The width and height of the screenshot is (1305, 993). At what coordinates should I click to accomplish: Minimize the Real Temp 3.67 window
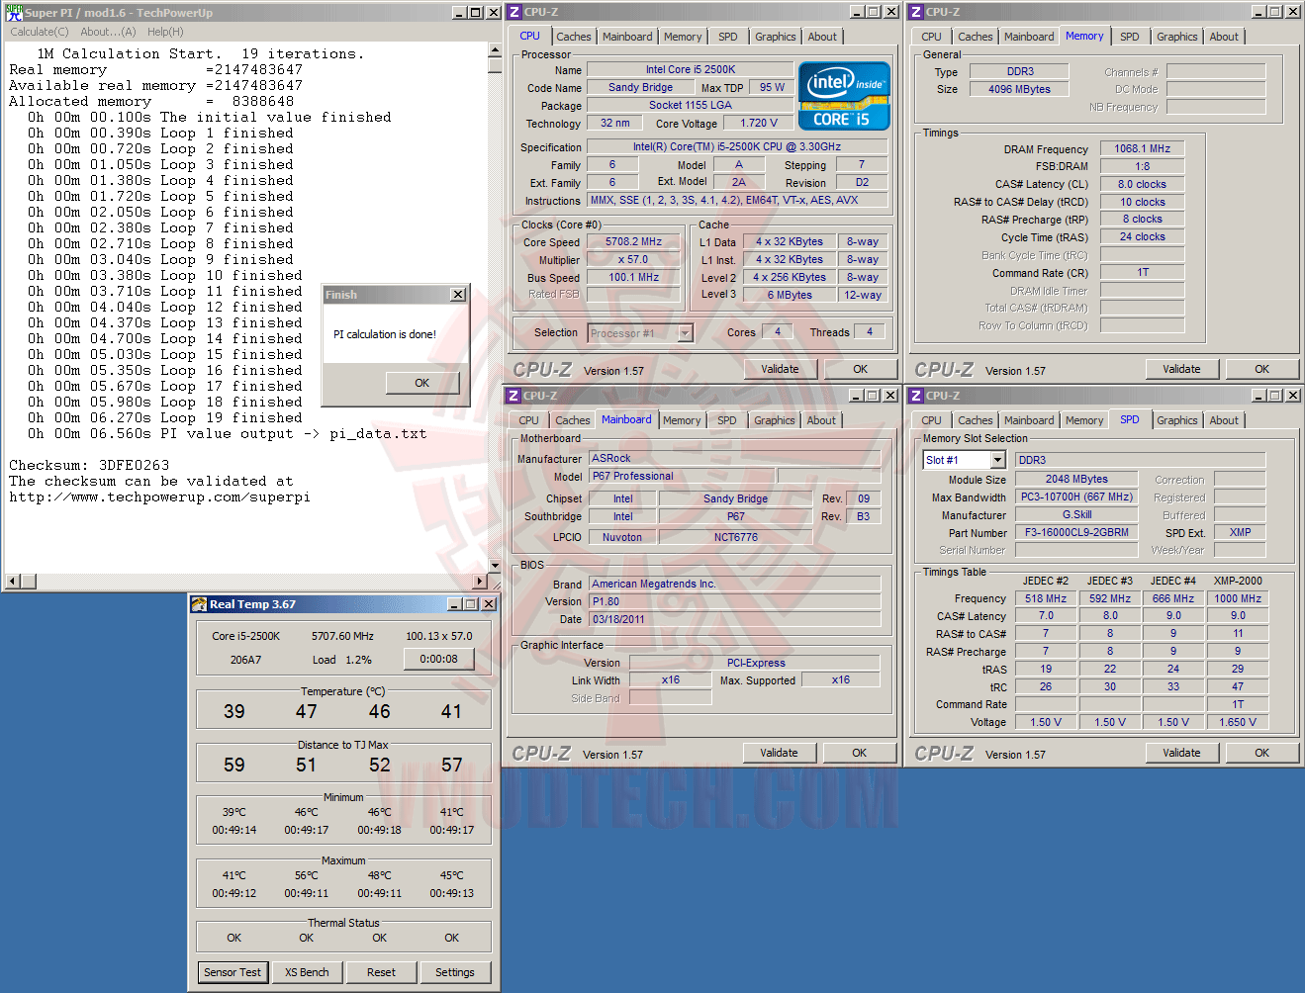coord(455,604)
